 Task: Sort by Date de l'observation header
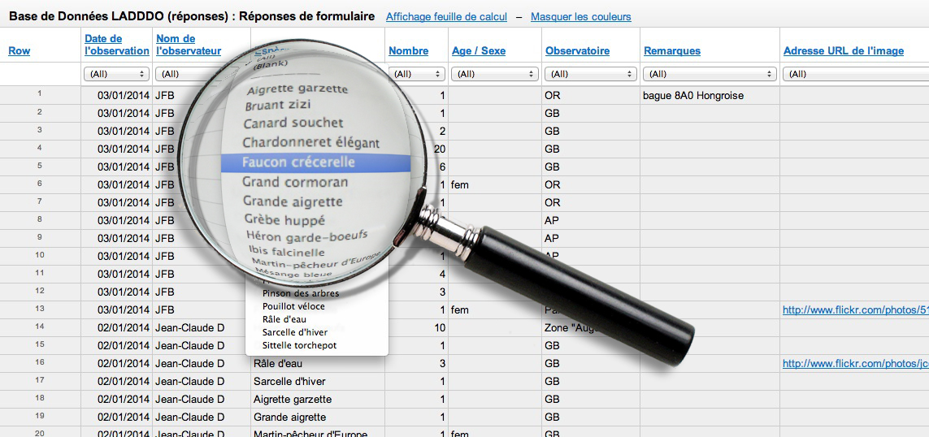(x=116, y=45)
